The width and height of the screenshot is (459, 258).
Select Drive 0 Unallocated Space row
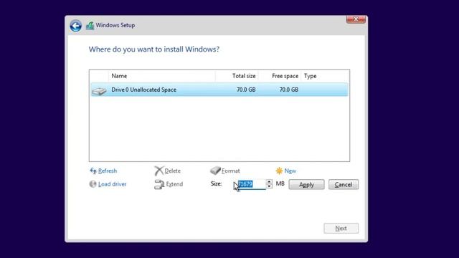click(x=219, y=90)
